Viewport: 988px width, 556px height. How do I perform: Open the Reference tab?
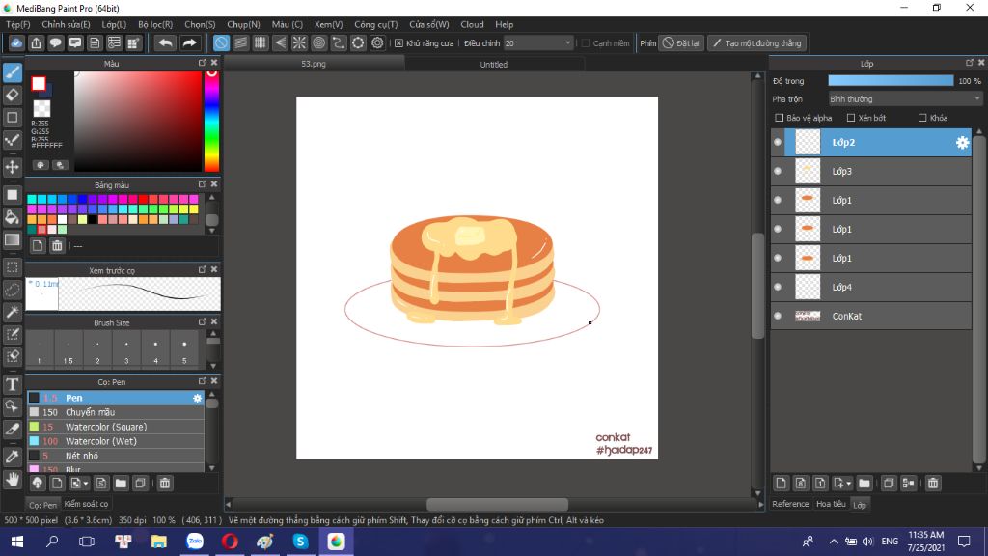click(x=790, y=504)
